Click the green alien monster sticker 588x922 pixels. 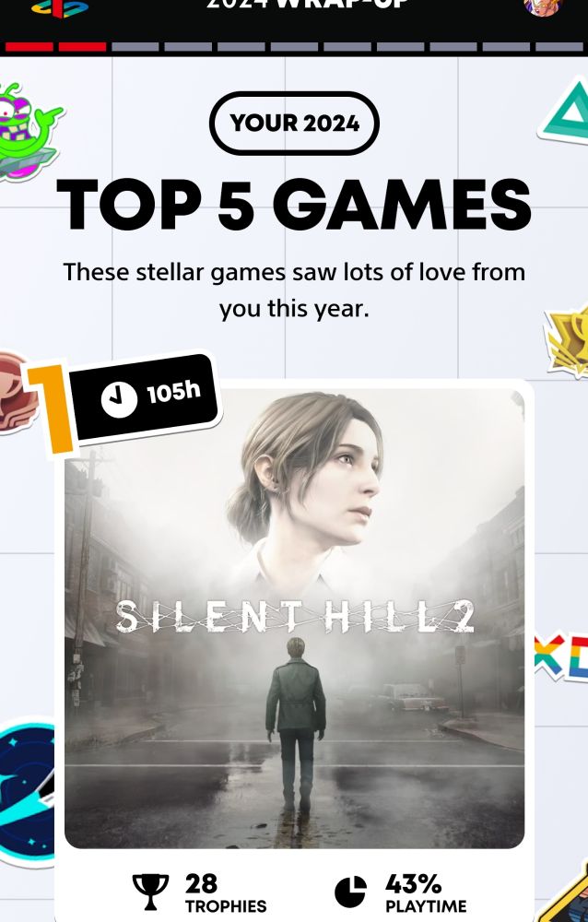point(27,131)
